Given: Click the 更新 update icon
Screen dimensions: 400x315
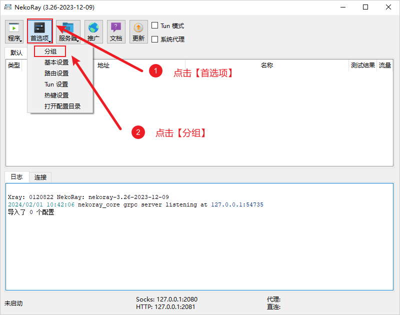Looking at the screenshot, I should pos(138,31).
